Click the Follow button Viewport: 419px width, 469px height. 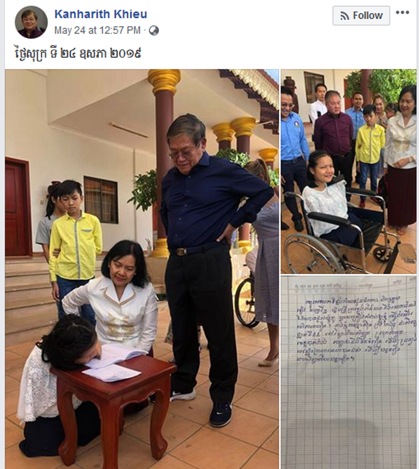click(361, 16)
